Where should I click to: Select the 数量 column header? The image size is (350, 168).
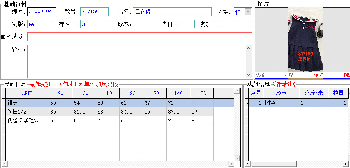point(338,93)
